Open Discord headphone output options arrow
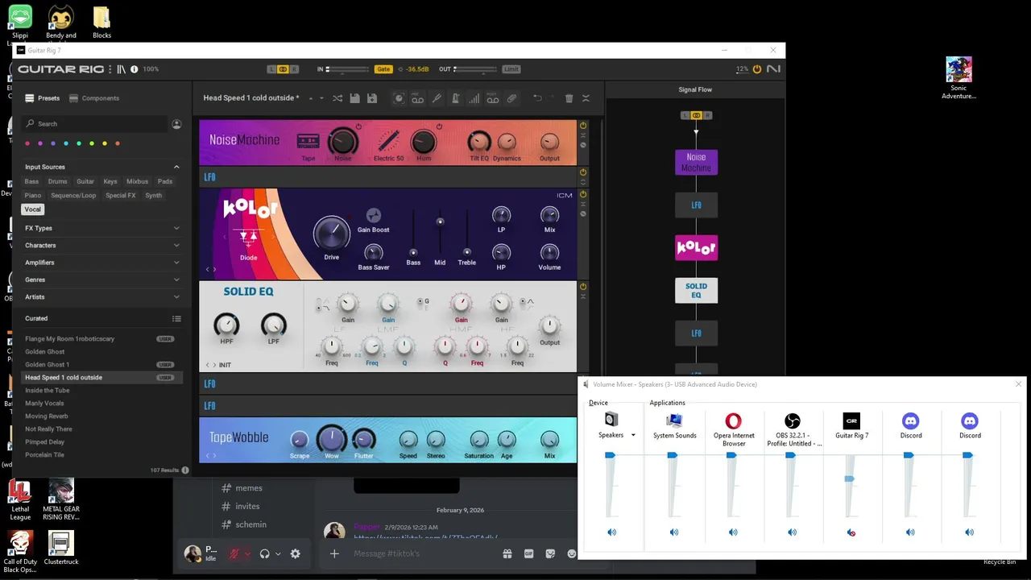Screen dimensions: 1031x580 click(x=278, y=553)
